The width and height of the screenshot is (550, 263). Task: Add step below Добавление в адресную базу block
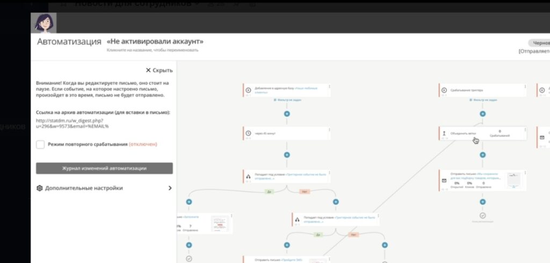pos(287,114)
